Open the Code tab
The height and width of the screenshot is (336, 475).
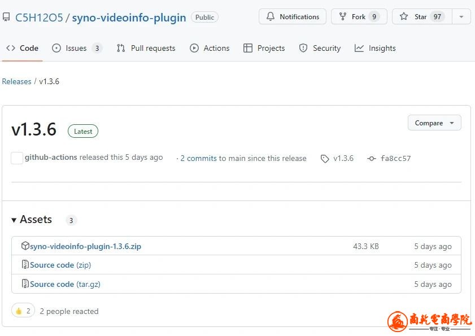pos(23,48)
